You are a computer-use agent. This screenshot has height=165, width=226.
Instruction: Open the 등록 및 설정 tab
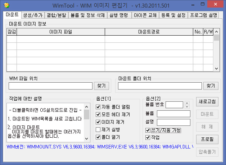173,15
